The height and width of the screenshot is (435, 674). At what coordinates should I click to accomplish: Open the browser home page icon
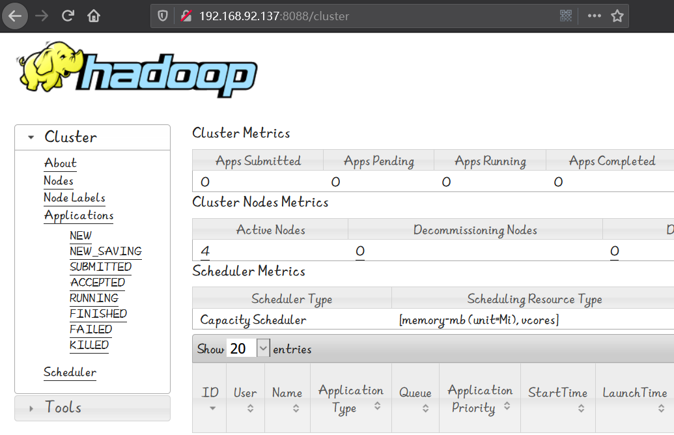pos(94,16)
